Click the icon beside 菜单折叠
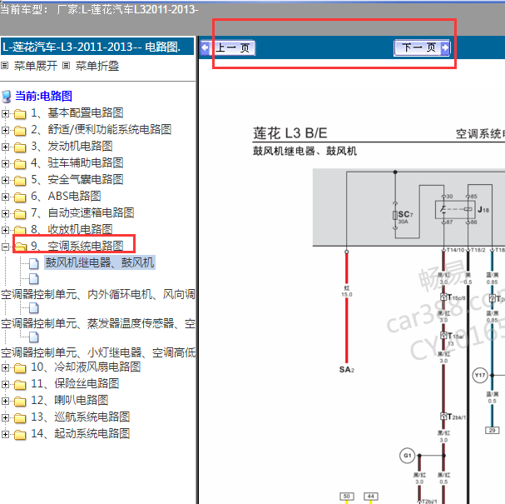505x504 pixels. click(66, 66)
